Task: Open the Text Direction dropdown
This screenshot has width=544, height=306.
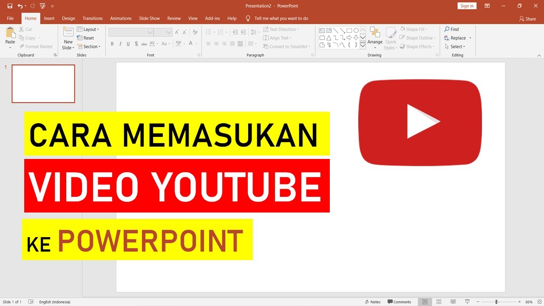Action: [281, 29]
